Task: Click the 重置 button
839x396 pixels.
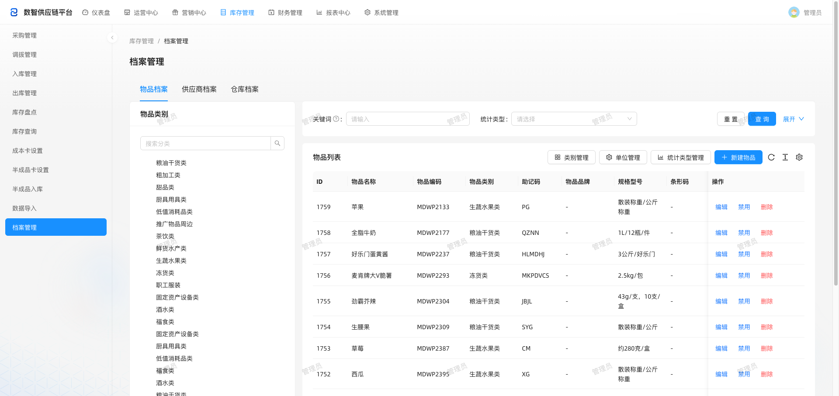Action: [731, 119]
